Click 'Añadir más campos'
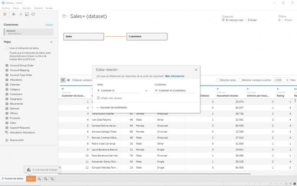Screen dimensions: 297x186 tap(111, 98)
